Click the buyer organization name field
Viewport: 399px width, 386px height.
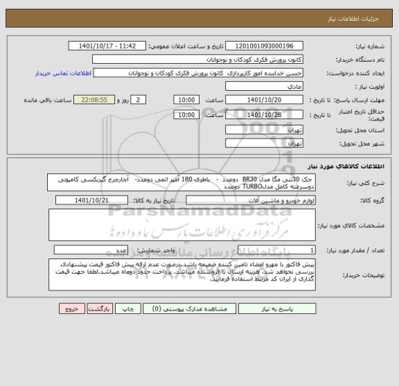point(197,60)
